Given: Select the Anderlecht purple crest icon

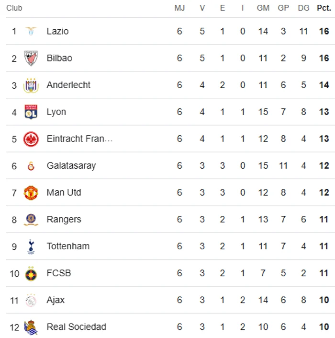Looking at the screenshot, I should tap(31, 85).
